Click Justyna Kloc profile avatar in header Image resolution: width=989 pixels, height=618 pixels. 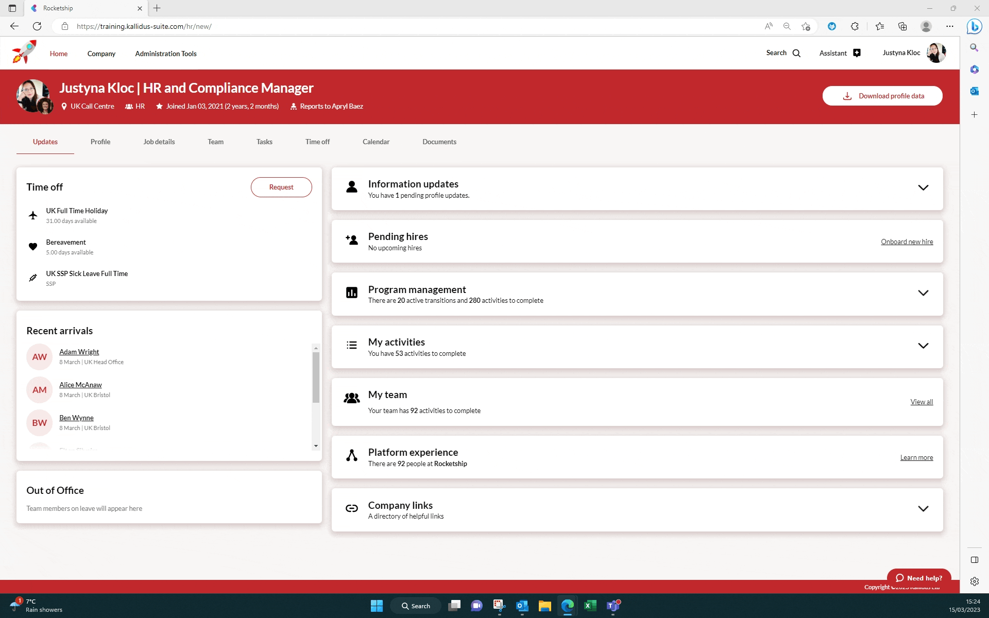tap(935, 53)
